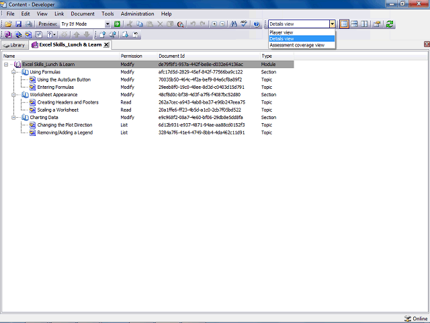Switch to vertical split layout
This screenshot has width=430, height=323.
[x=364, y=24]
